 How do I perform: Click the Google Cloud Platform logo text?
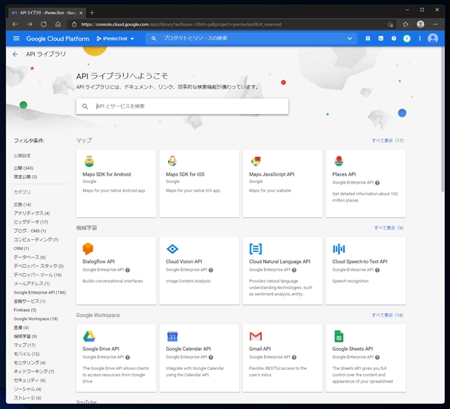(58, 38)
